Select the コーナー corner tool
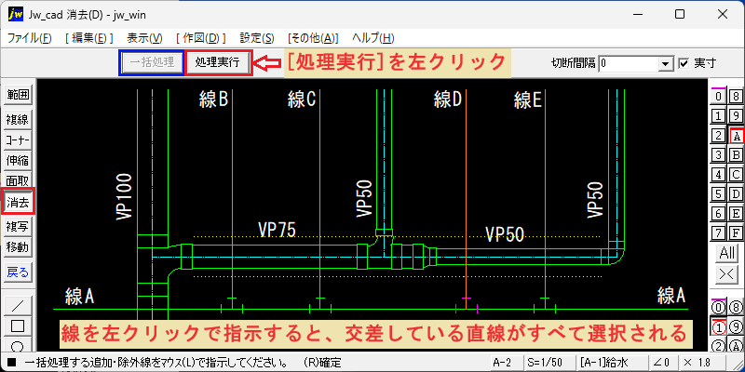This screenshot has width=745, height=372. pos(18,140)
